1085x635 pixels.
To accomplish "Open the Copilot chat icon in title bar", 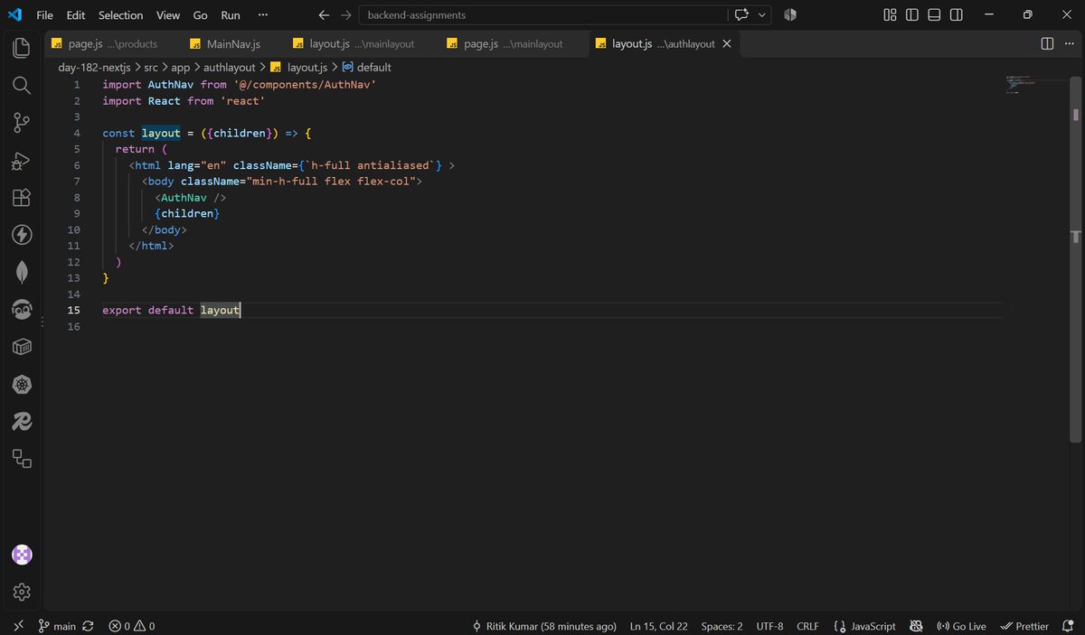I will pos(741,14).
